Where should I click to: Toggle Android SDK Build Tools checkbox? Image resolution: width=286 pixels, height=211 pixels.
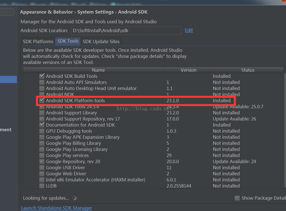[x=42, y=76]
